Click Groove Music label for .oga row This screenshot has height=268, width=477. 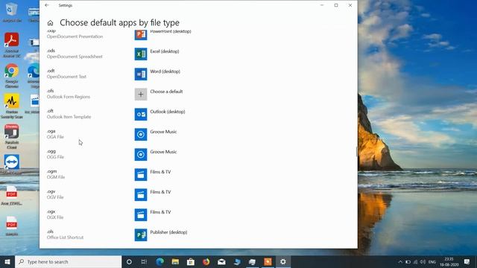pos(163,132)
